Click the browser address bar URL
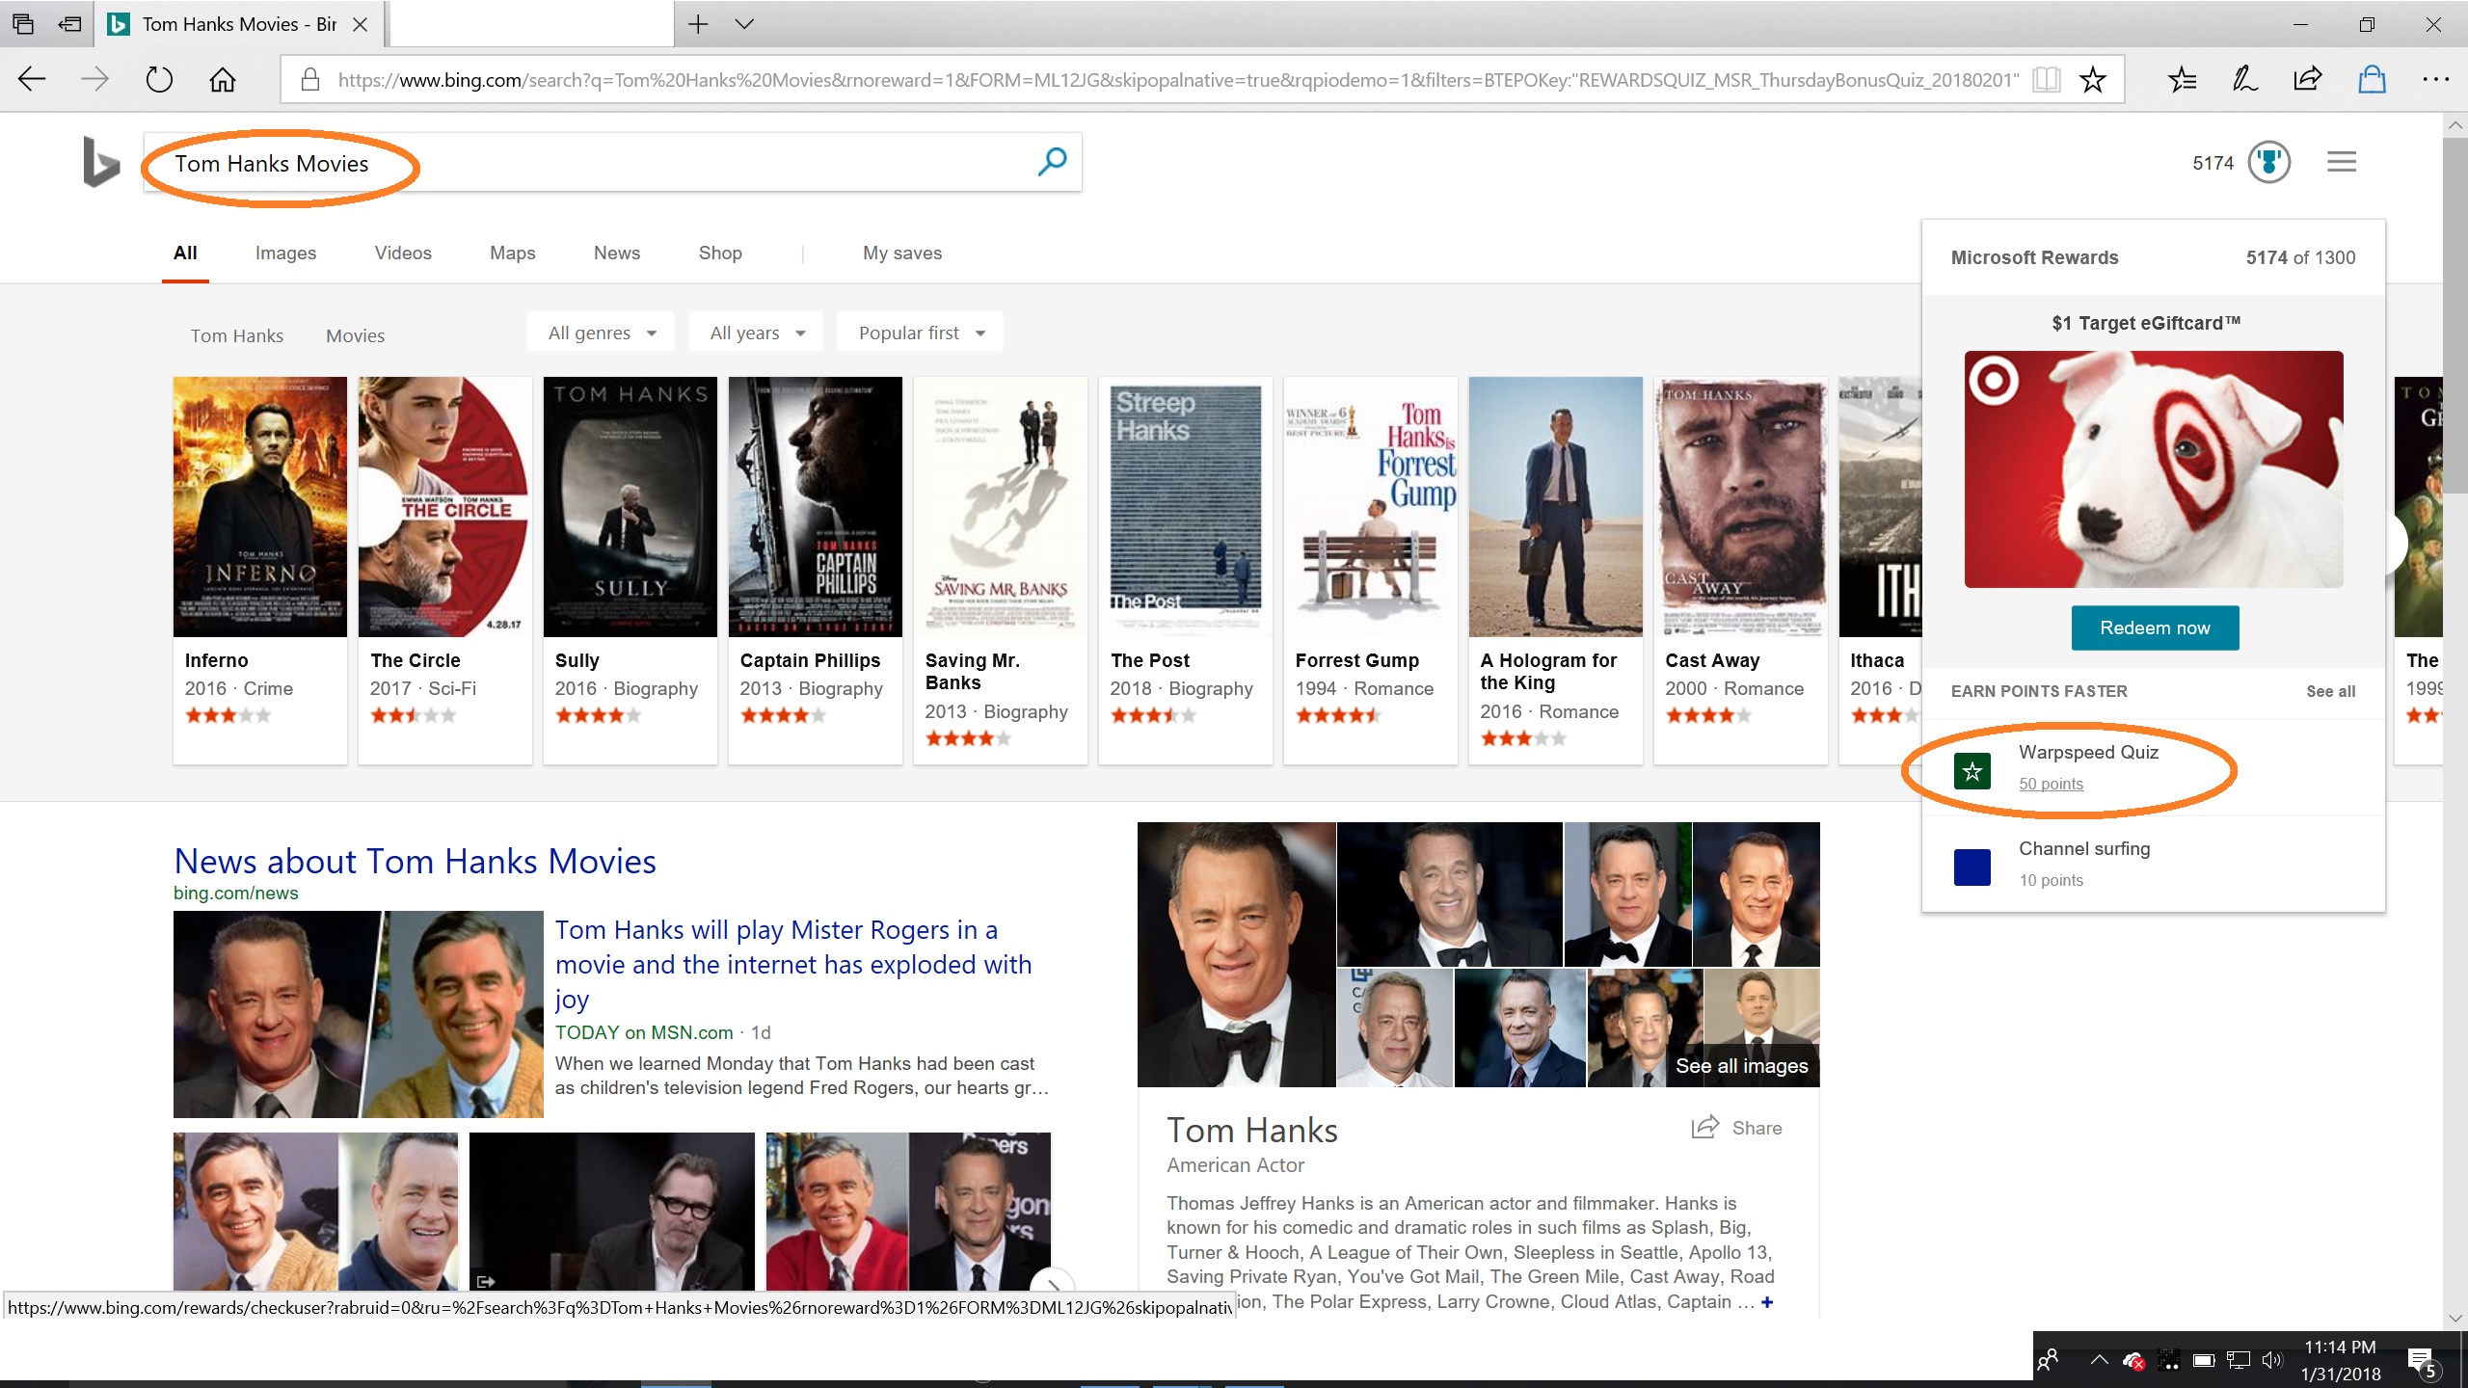2468x1388 pixels. pos(1176,79)
